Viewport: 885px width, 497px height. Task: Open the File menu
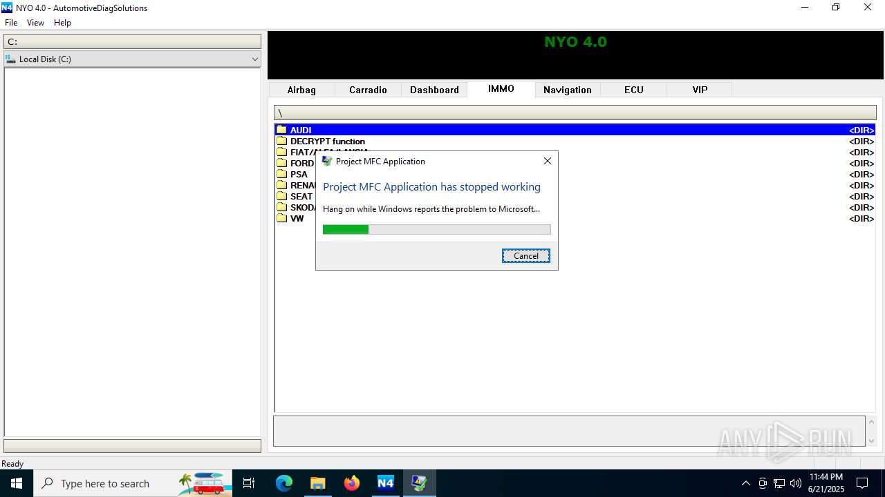pyautogui.click(x=11, y=23)
